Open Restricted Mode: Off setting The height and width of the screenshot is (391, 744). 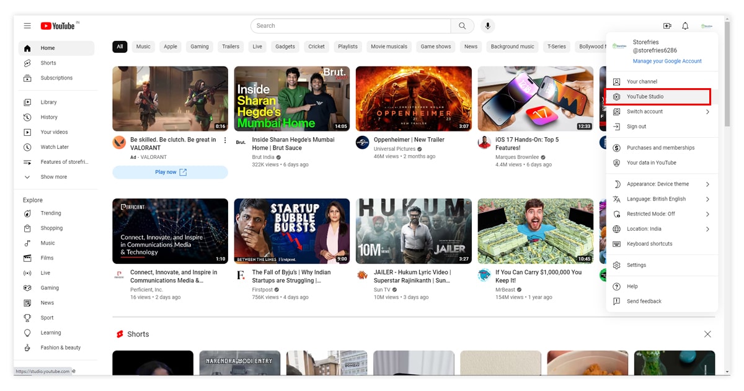point(660,214)
